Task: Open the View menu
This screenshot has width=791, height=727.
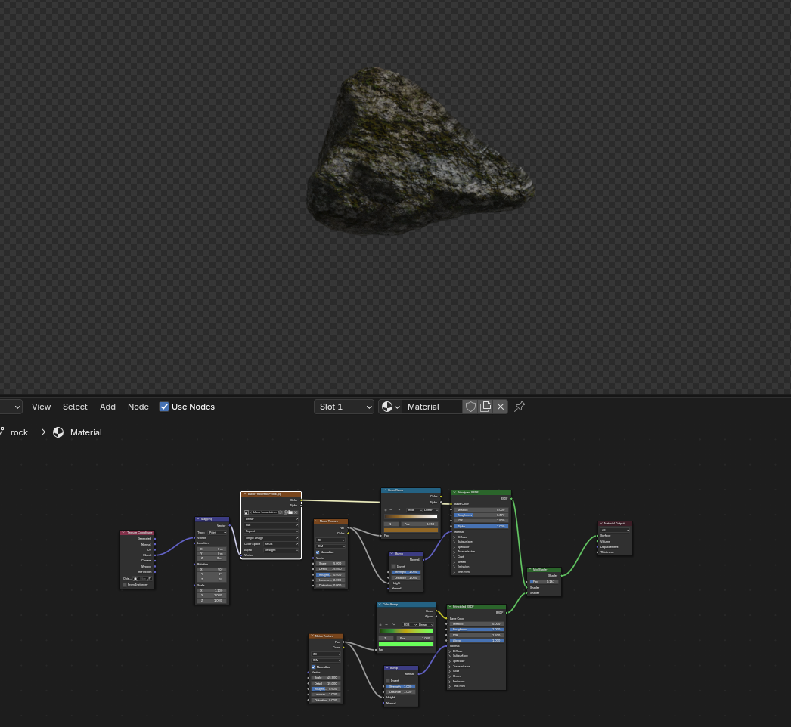Action: pos(41,407)
